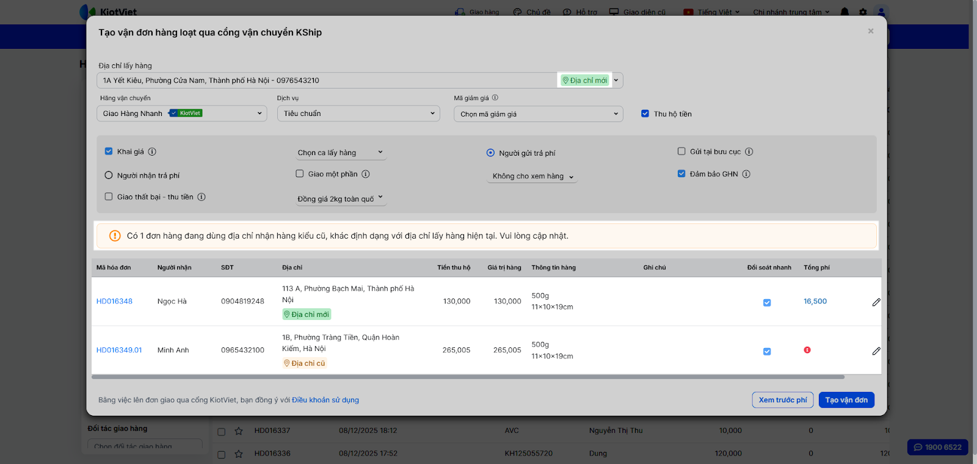
Task: Open the Chi nhánh trung tâm branch menu
Action: pyautogui.click(x=791, y=12)
